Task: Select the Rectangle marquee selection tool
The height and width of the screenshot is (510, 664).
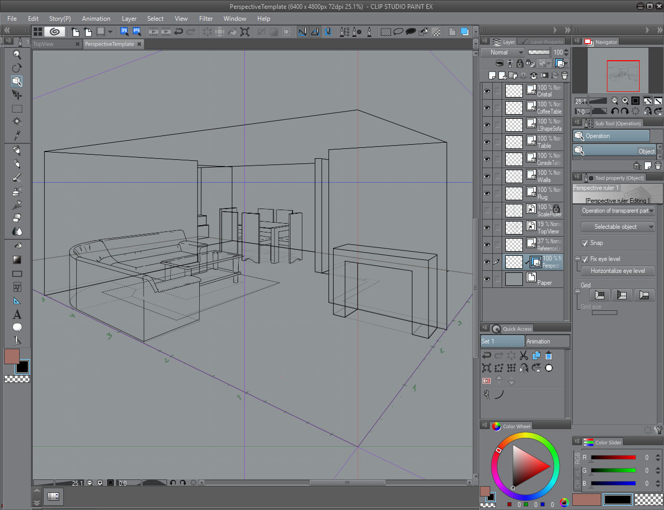Action: (x=17, y=108)
